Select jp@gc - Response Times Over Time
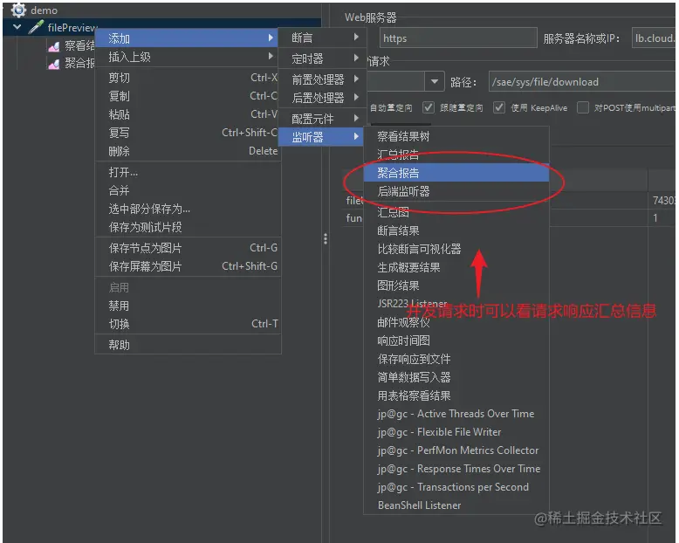This screenshot has height=543, width=679. pyautogui.click(x=456, y=469)
